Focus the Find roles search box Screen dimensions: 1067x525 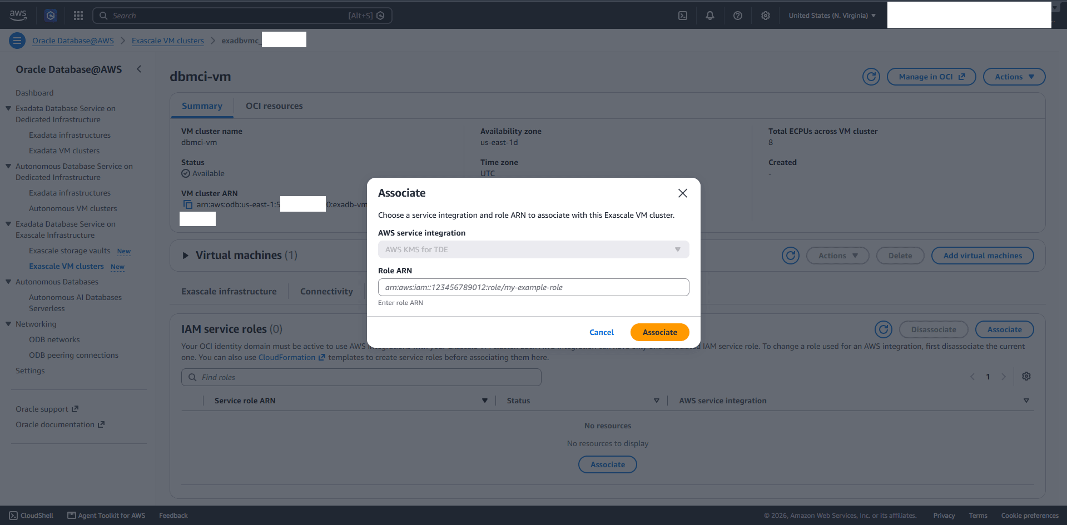(x=361, y=377)
